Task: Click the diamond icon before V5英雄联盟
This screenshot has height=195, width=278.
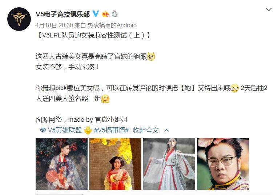Action: [x=43, y=130]
